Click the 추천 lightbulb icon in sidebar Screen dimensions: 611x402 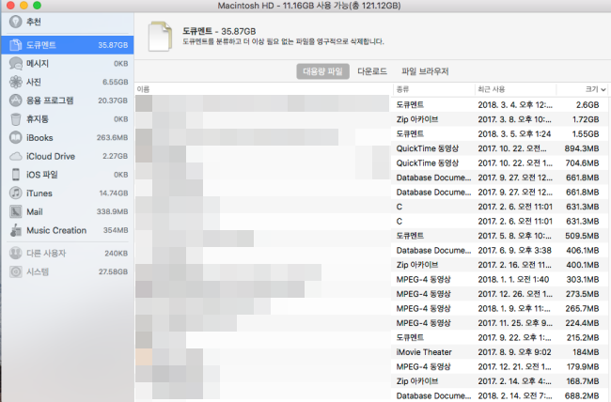click(16, 22)
